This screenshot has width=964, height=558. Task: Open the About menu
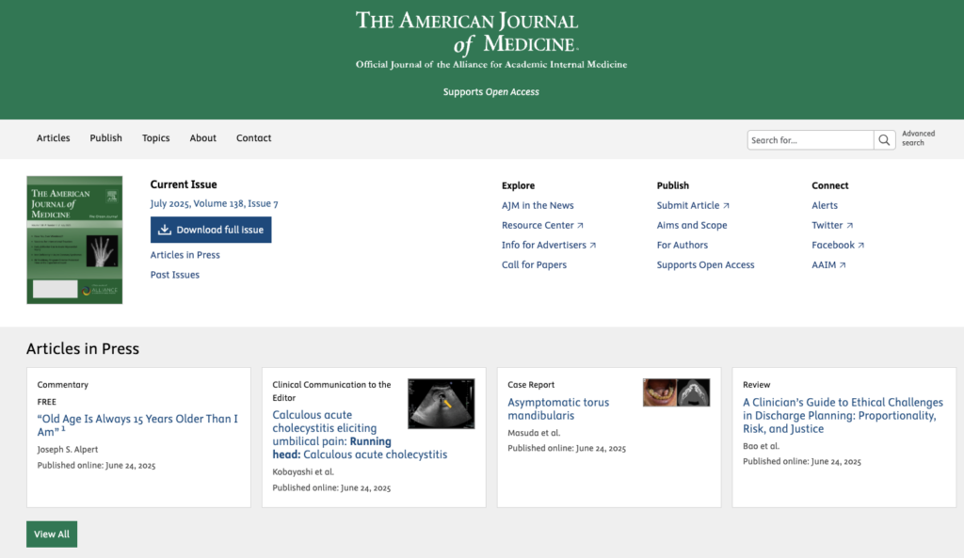coord(203,137)
